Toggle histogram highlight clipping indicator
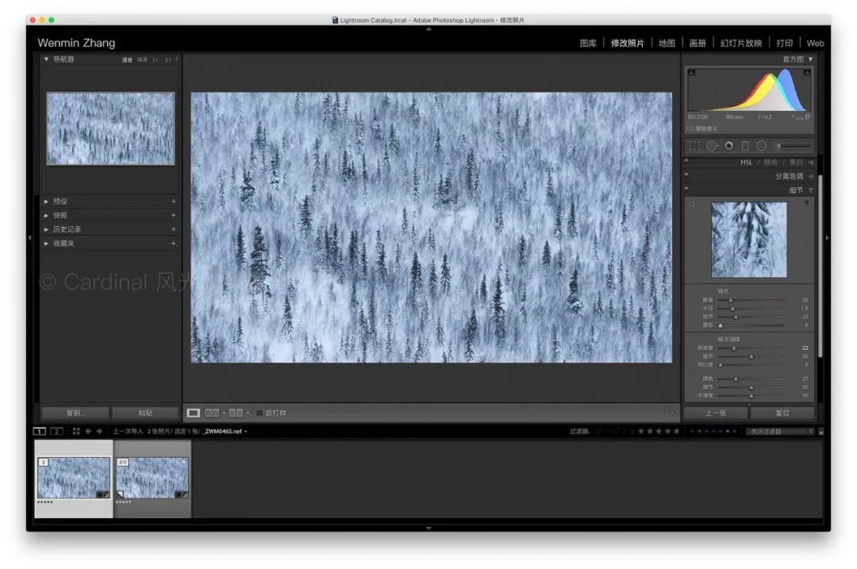 pos(807,72)
